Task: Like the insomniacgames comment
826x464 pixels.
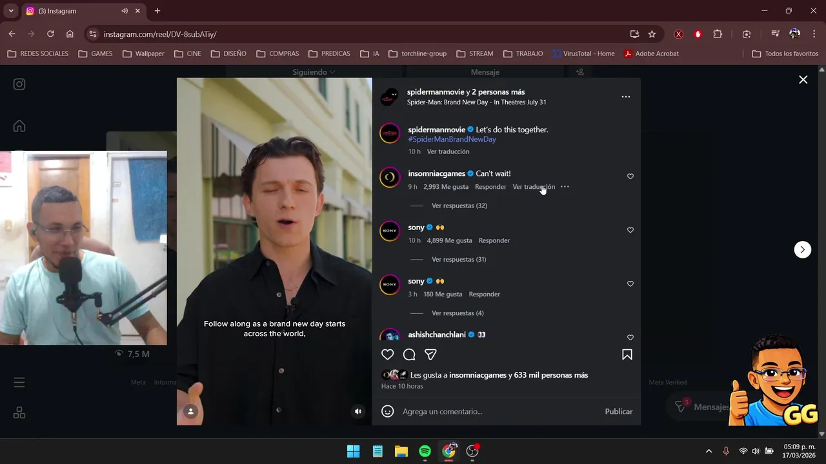Action: tap(630, 177)
